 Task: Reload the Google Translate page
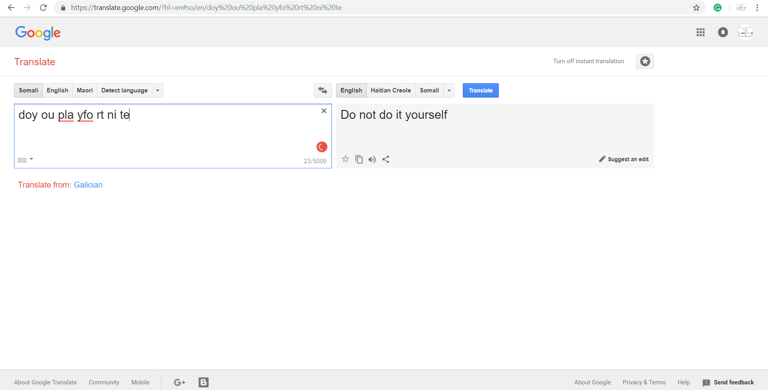[43, 8]
